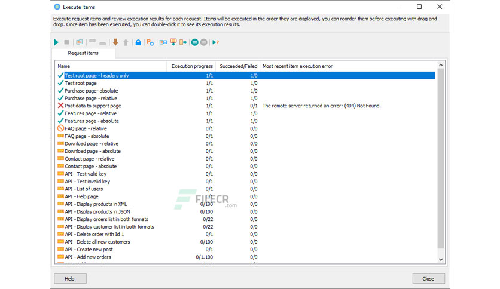Click the green play Execute icon

[56, 42]
